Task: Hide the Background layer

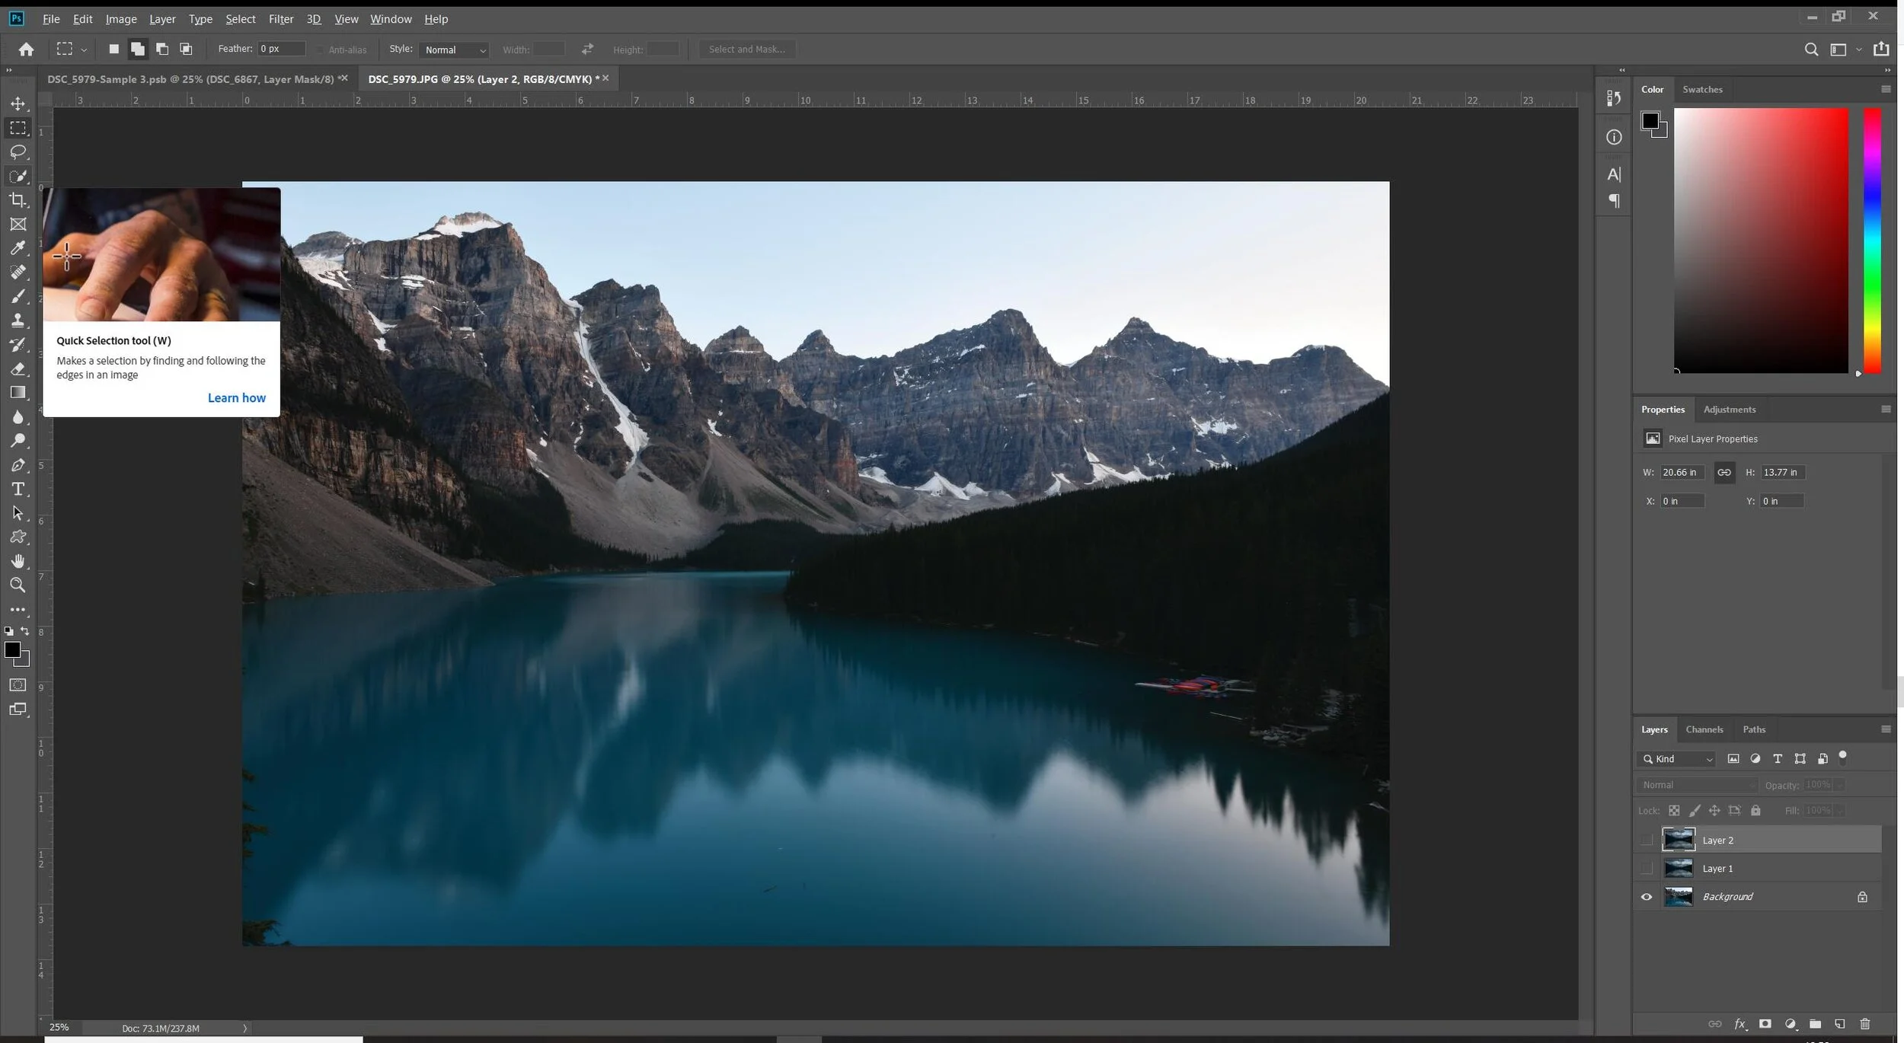Action: (x=1647, y=897)
